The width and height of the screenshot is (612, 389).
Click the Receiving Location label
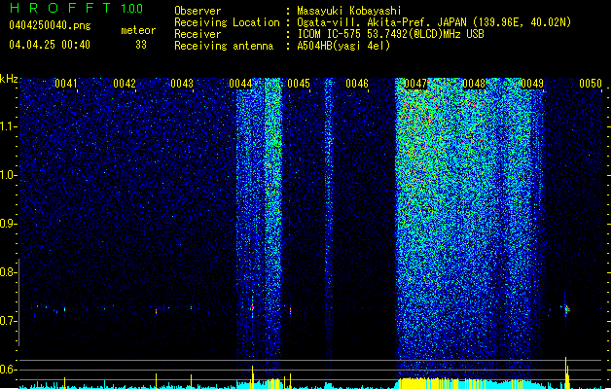pyautogui.click(x=227, y=22)
